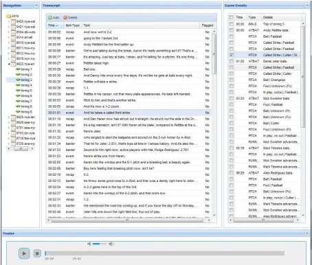Select the 'Pettitte takes high.' transcript row
The height and width of the screenshot is (265, 312).
[x=129, y=63]
